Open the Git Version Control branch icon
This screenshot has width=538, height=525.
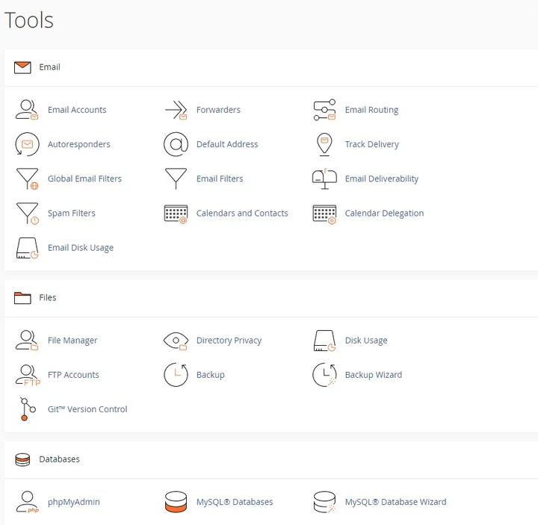28,409
